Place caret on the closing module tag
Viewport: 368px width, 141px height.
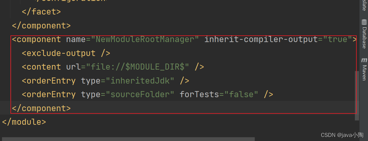[24, 122]
